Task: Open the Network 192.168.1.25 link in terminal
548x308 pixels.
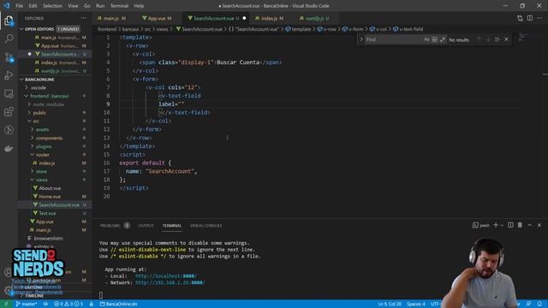Action: [x=170, y=282]
